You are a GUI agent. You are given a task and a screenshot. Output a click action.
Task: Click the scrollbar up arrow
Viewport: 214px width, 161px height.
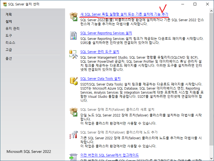pos(211,11)
